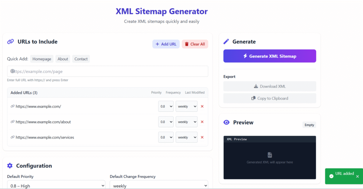Click the Last Modified column header
Viewport: 363px width, 189px height.
195,93
